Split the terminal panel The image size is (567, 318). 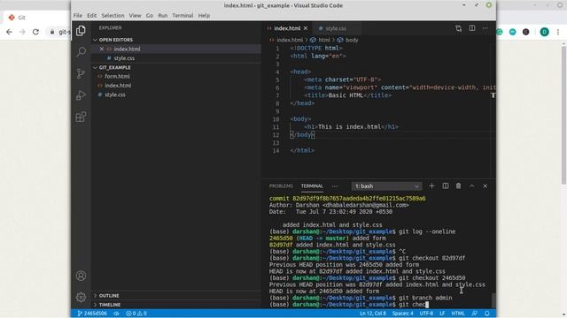click(445, 186)
